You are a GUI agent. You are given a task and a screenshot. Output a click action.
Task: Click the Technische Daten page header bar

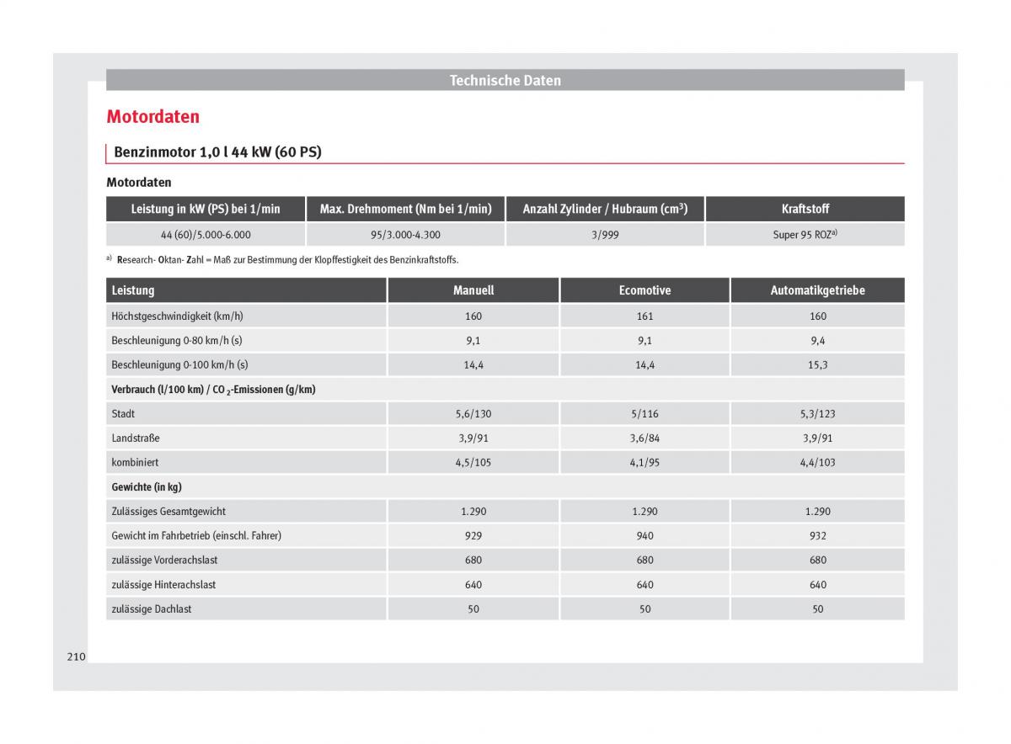tap(505, 81)
